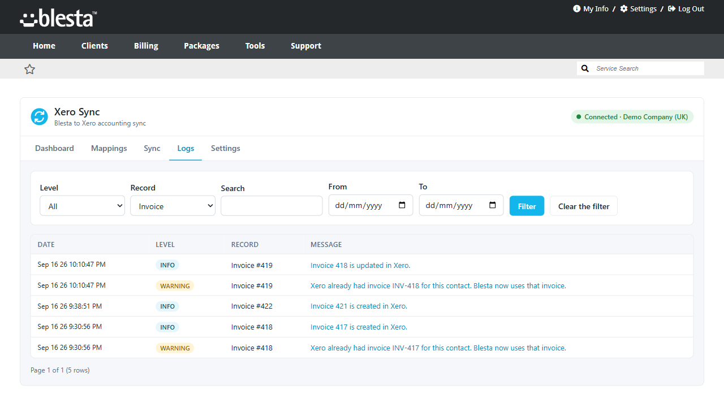Expand the Level dropdown
The height and width of the screenshot is (407, 724).
pos(82,206)
